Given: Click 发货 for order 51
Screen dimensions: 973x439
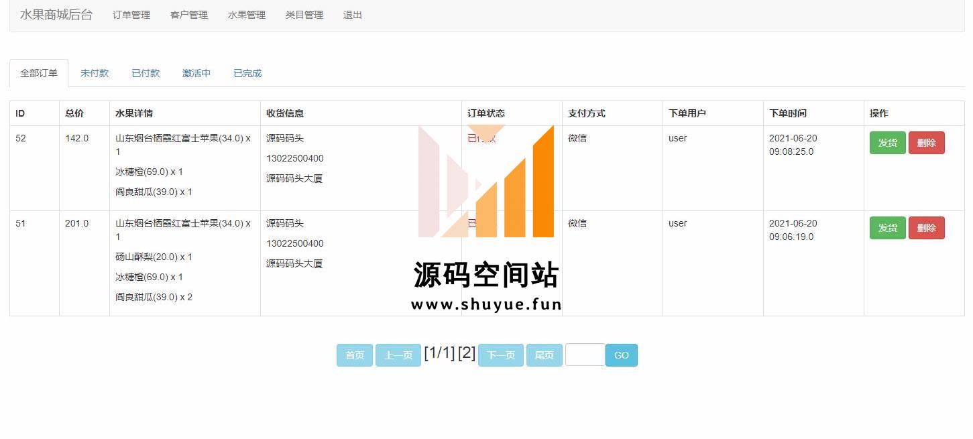Looking at the screenshot, I should (888, 228).
